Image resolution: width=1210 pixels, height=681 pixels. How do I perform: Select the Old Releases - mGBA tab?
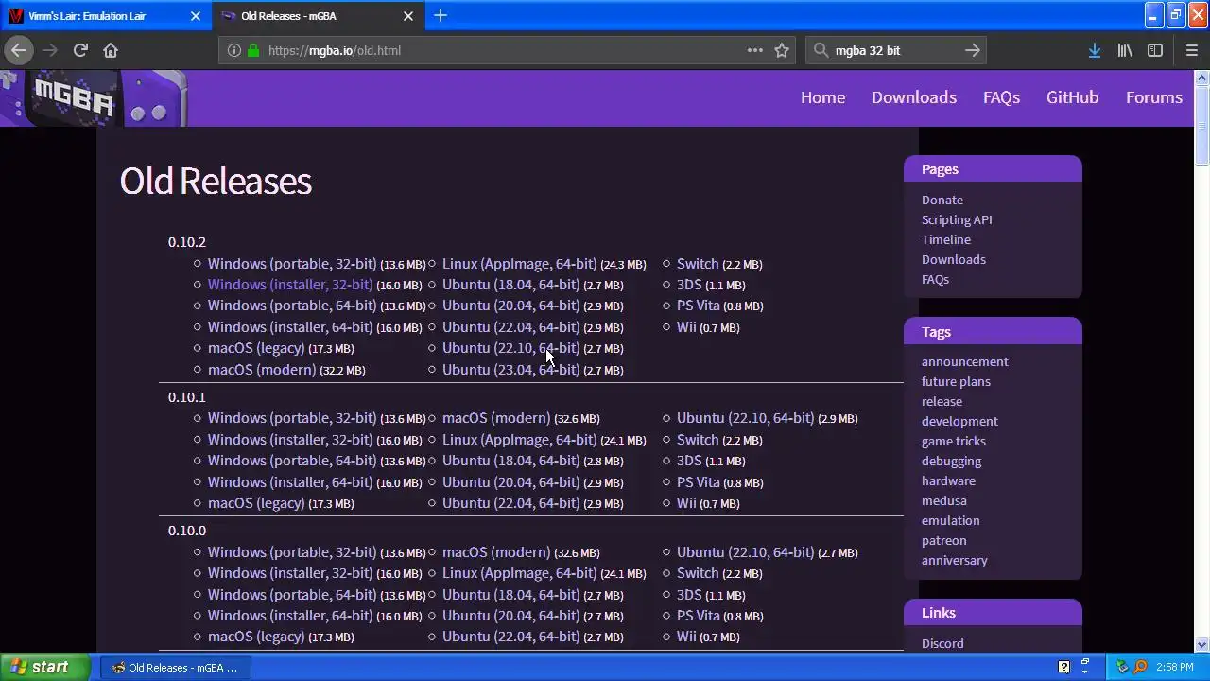pyautogui.click(x=319, y=16)
